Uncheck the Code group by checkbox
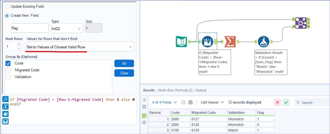Screen dimensions: 330x134 click(8, 63)
